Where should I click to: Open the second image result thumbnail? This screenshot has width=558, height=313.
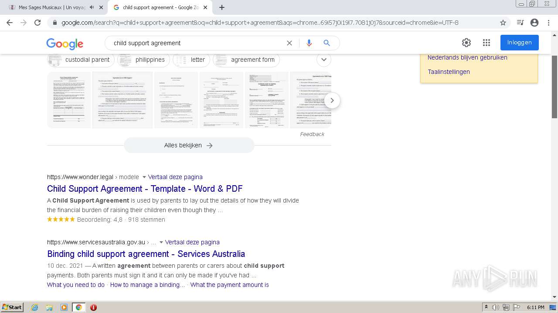tap(122, 100)
